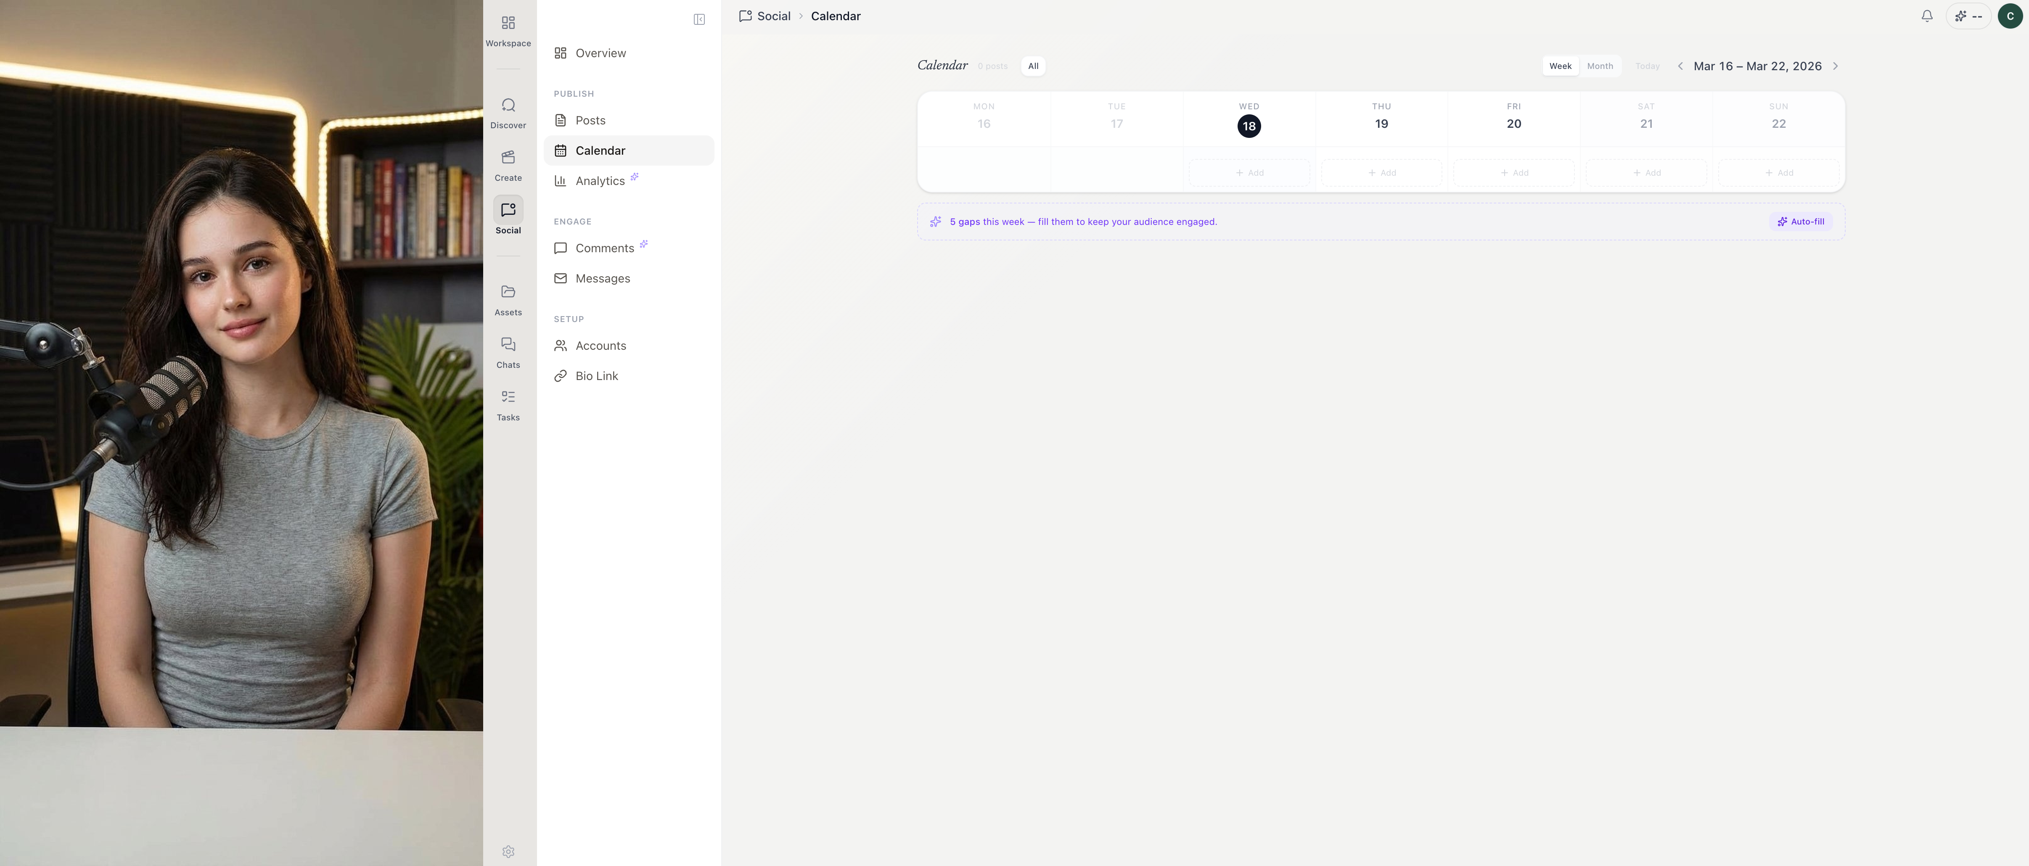
Task: Collapse the sidebar panel
Action: tap(698, 20)
